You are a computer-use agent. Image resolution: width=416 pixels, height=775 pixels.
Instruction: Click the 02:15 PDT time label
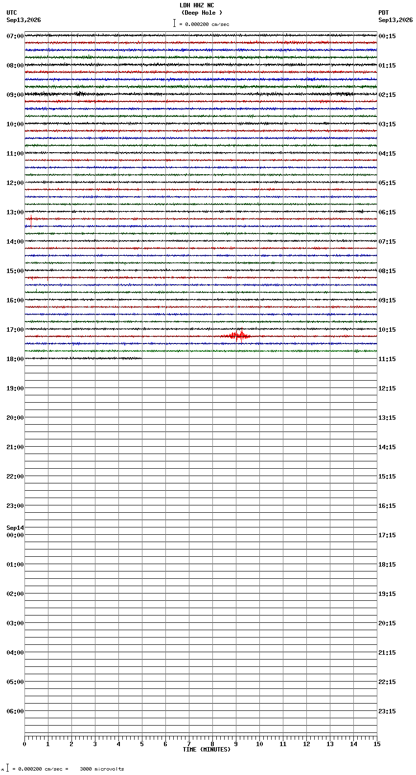pyautogui.click(x=387, y=94)
